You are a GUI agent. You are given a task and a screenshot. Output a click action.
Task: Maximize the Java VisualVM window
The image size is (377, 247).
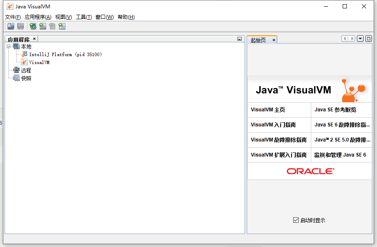pos(345,6)
